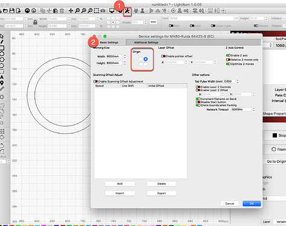Click the Speed column header
Viewport: 286px width, 226px height.
point(108,86)
